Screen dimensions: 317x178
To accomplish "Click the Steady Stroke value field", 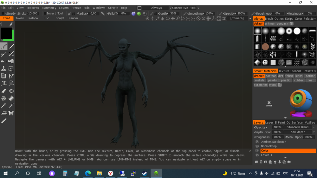I will (33, 14).
